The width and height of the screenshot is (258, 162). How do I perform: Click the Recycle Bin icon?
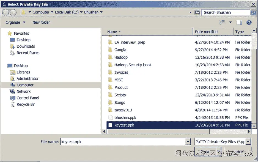pyautogui.click(x=13, y=105)
